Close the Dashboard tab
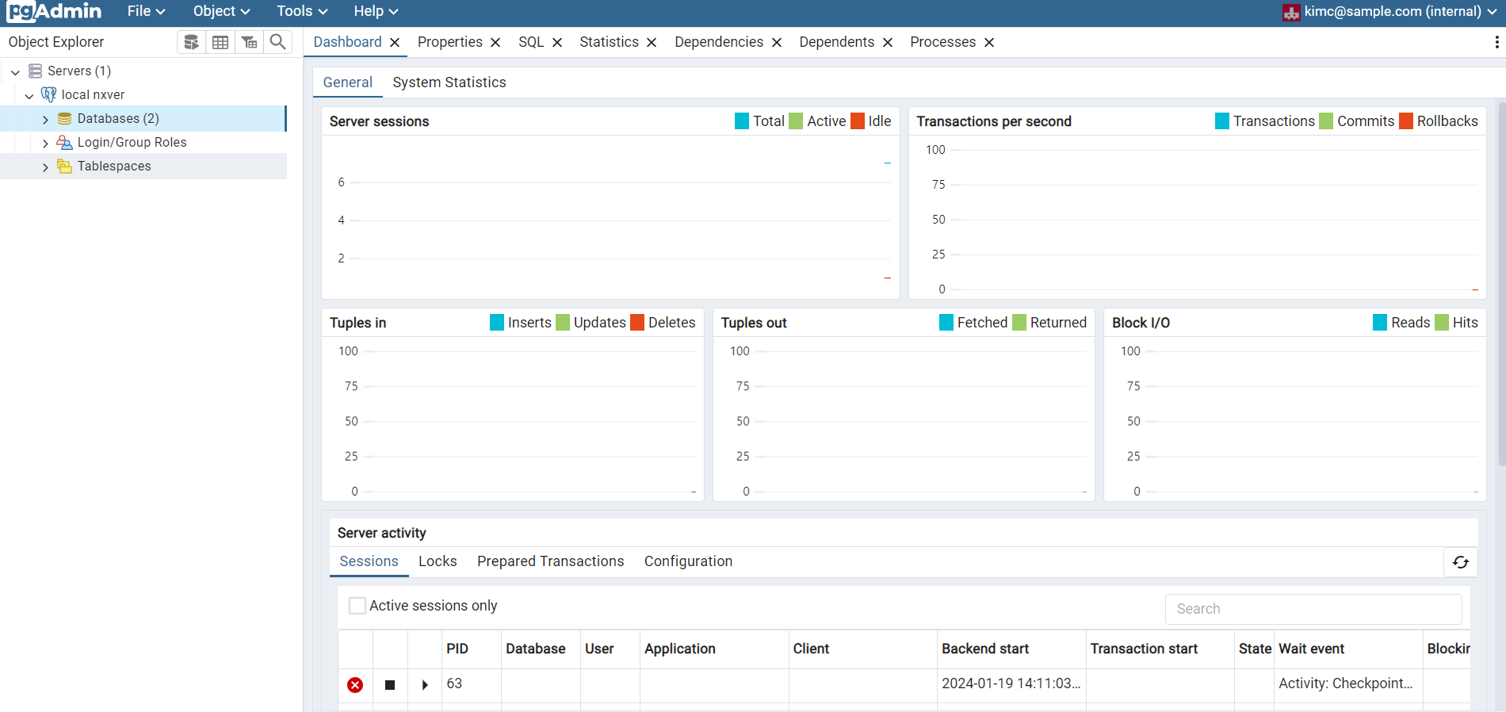This screenshot has width=1506, height=712. point(395,43)
